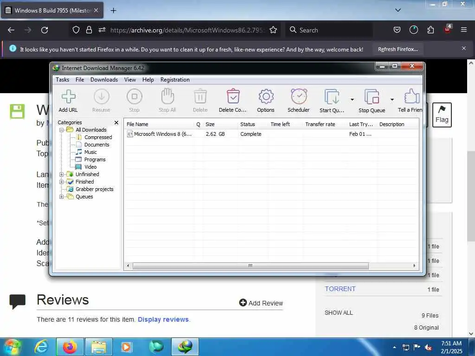Reload the page in Firefox
The width and height of the screenshot is (475, 356).
coord(45,30)
